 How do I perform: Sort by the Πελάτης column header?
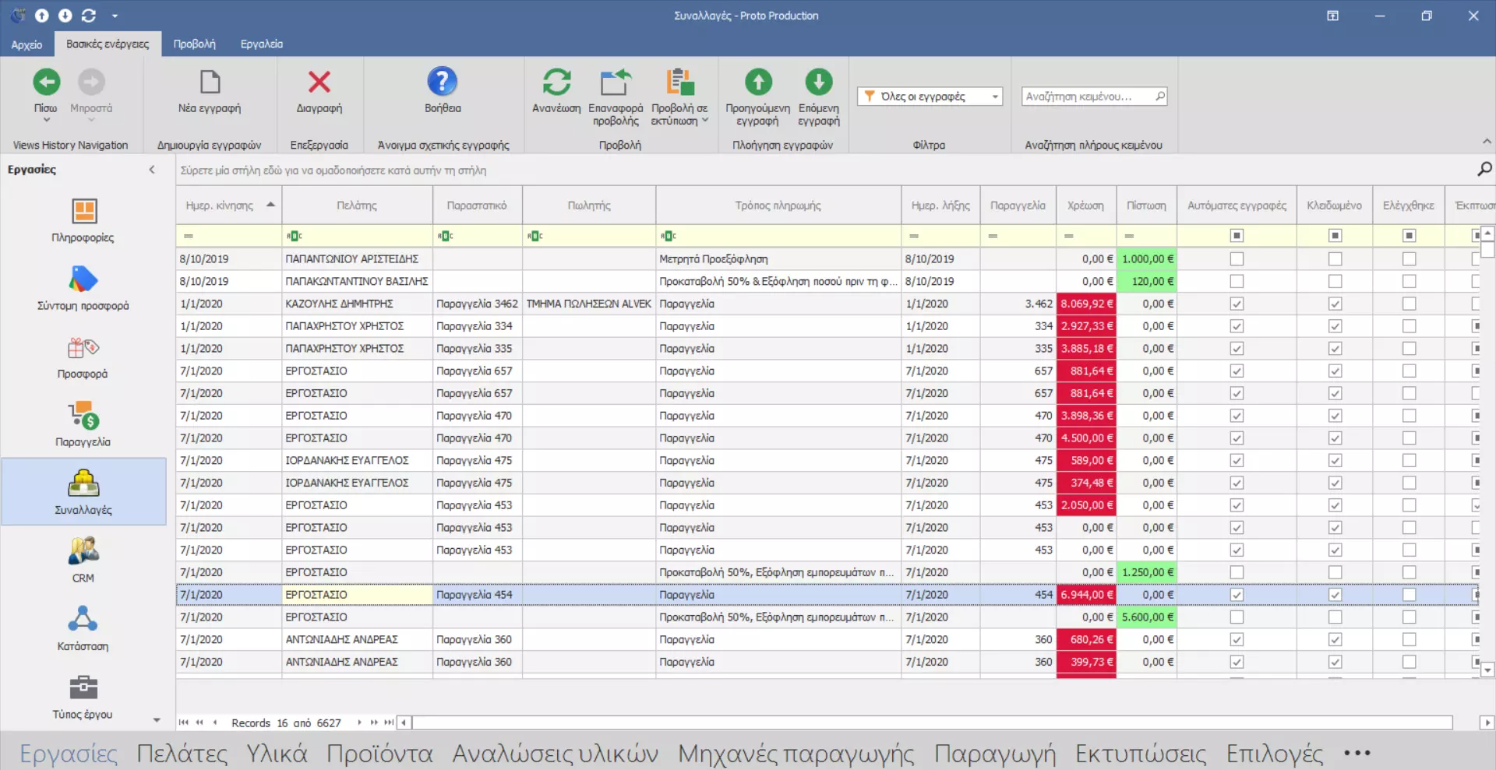coord(357,206)
